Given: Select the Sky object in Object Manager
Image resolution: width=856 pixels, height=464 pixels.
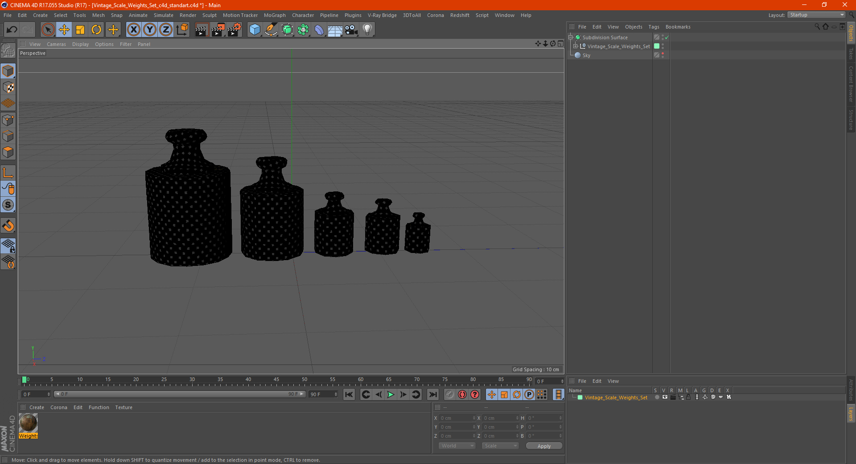Looking at the screenshot, I should click(x=586, y=55).
